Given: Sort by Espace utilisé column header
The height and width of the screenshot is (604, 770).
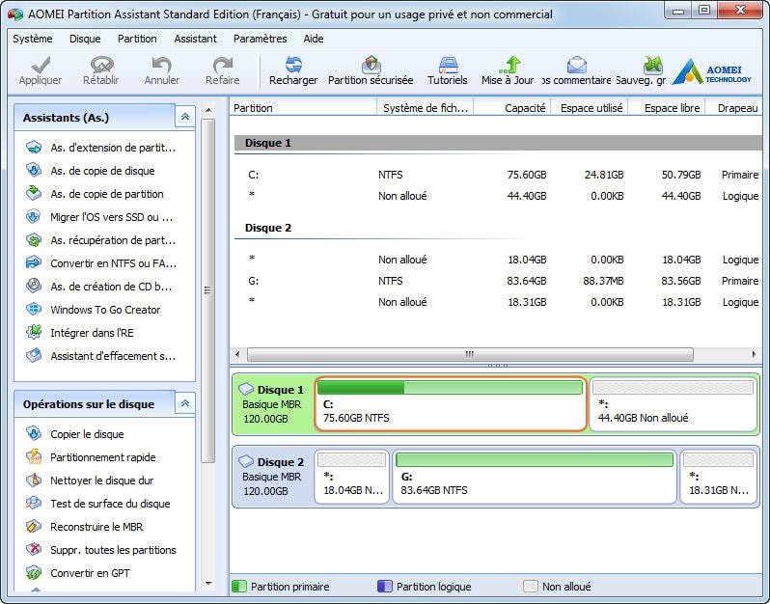Looking at the screenshot, I should point(590,107).
